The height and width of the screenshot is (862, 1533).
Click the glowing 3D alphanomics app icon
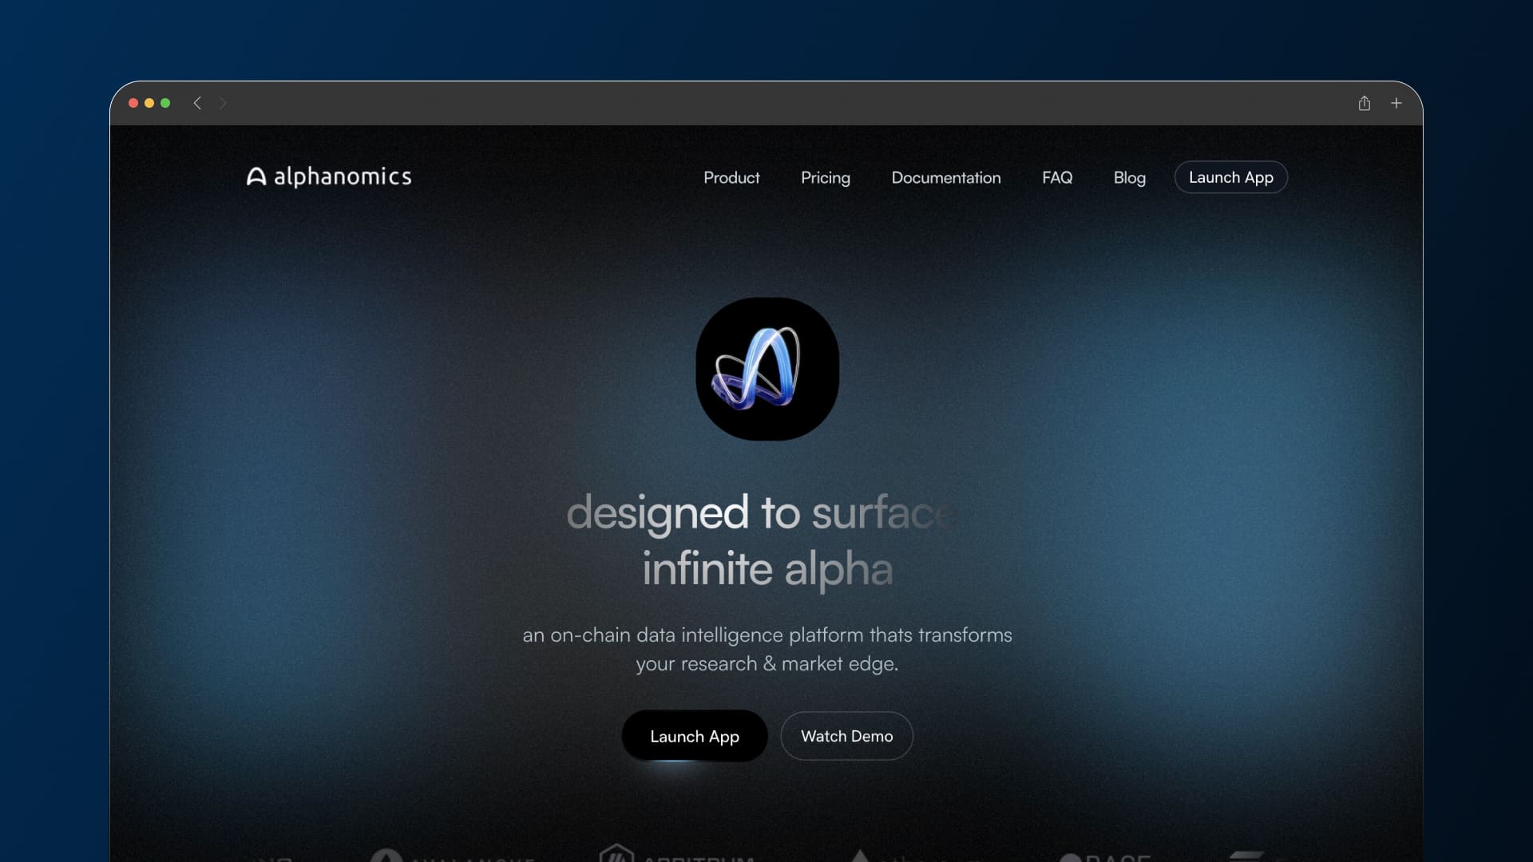(x=767, y=369)
